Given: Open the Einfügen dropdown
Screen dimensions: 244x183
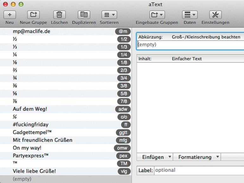Looking at the screenshot, I should tap(155, 157).
